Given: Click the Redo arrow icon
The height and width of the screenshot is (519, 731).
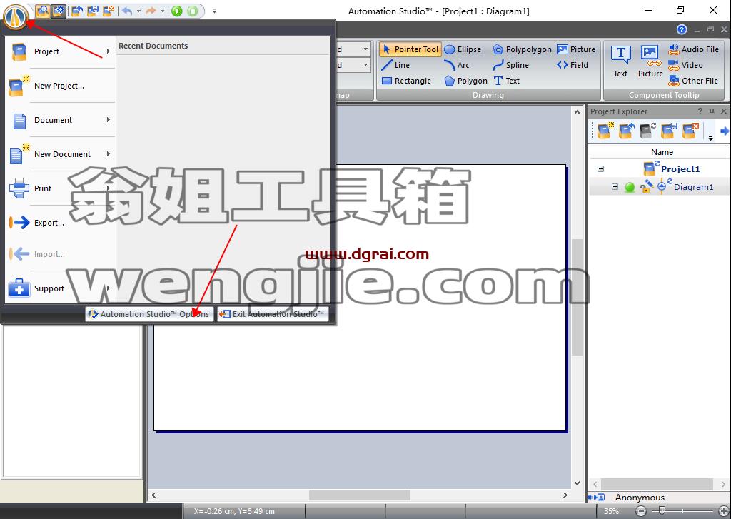Looking at the screenshot, I should (151, 11).
